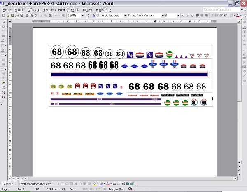Cut the selection with the scissors icon
This screenshot has width=247, height=192.
tap(41, 16)
